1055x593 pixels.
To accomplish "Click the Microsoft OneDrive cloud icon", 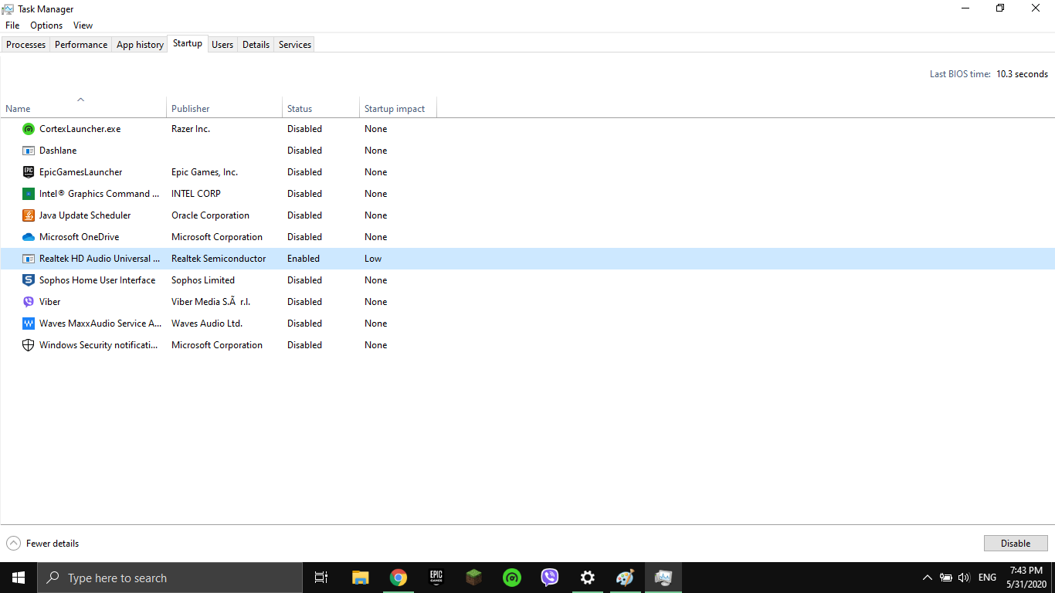I will 29,237.
